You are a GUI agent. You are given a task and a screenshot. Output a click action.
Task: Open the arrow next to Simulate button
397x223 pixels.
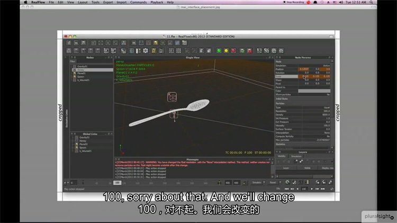pos(264,182)
